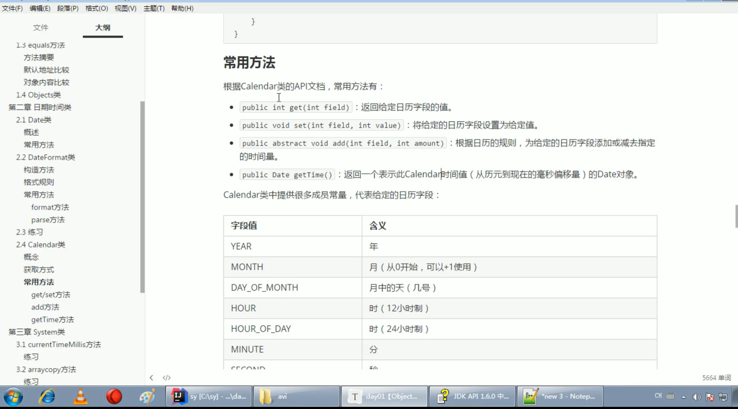Select the 大纲 outline tab
The image size is (738, 409).
tap(103, 28)
